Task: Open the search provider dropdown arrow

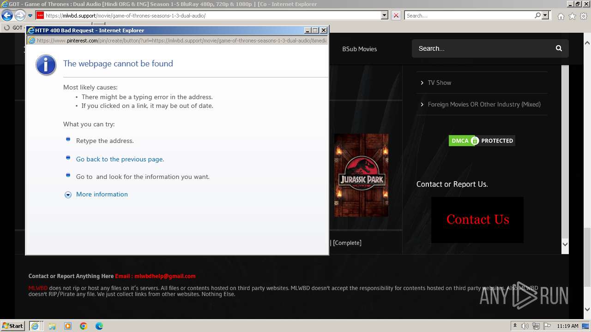Action: point(545,15)
